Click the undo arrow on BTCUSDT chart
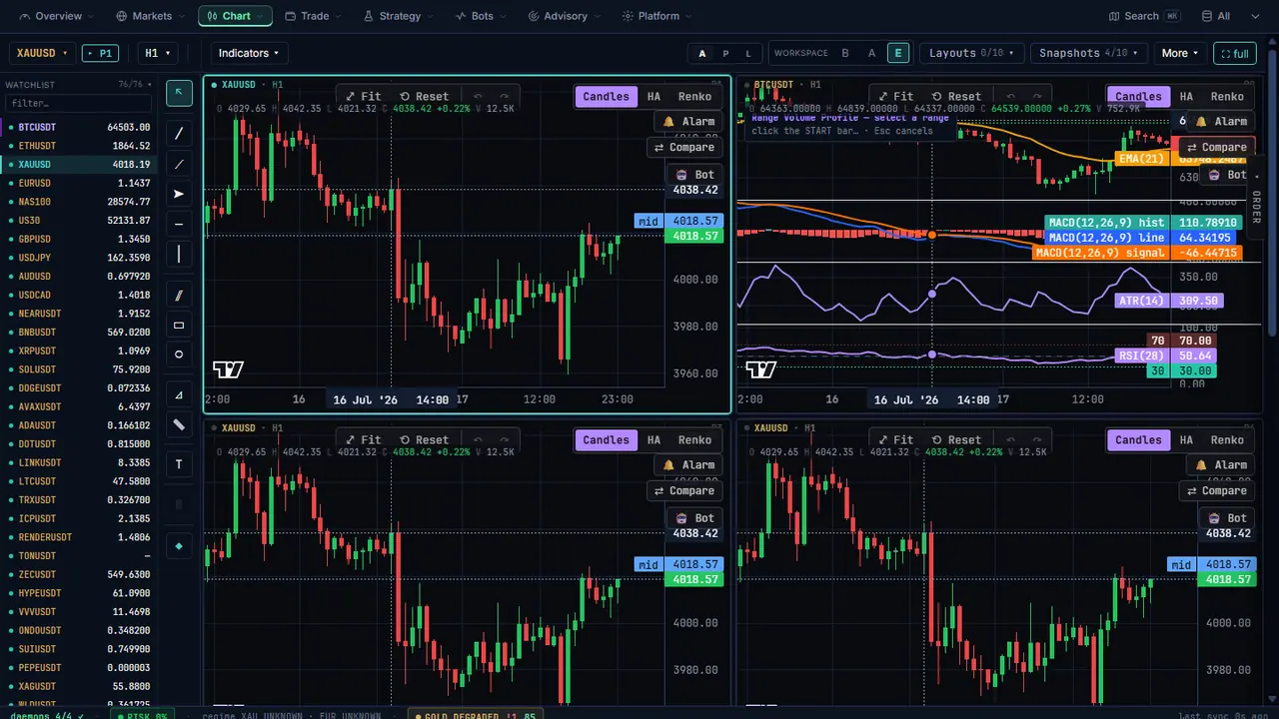Image resolution: width=1279 pixels, height=719 pixels. (x=1010, y=97)
